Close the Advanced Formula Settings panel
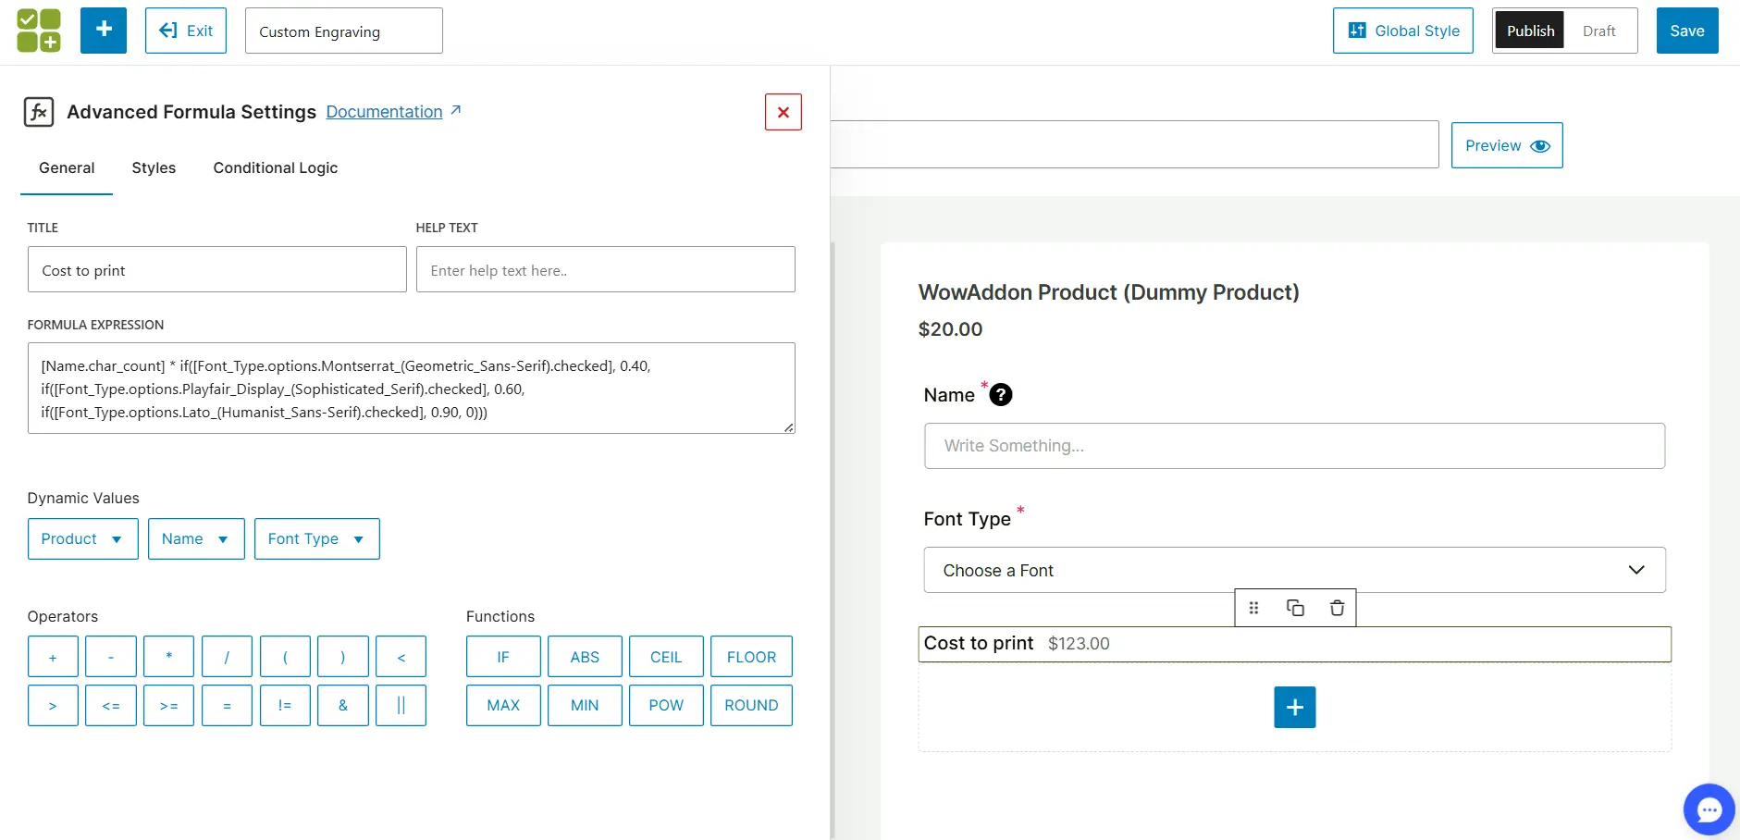 [x=783, y=112]
